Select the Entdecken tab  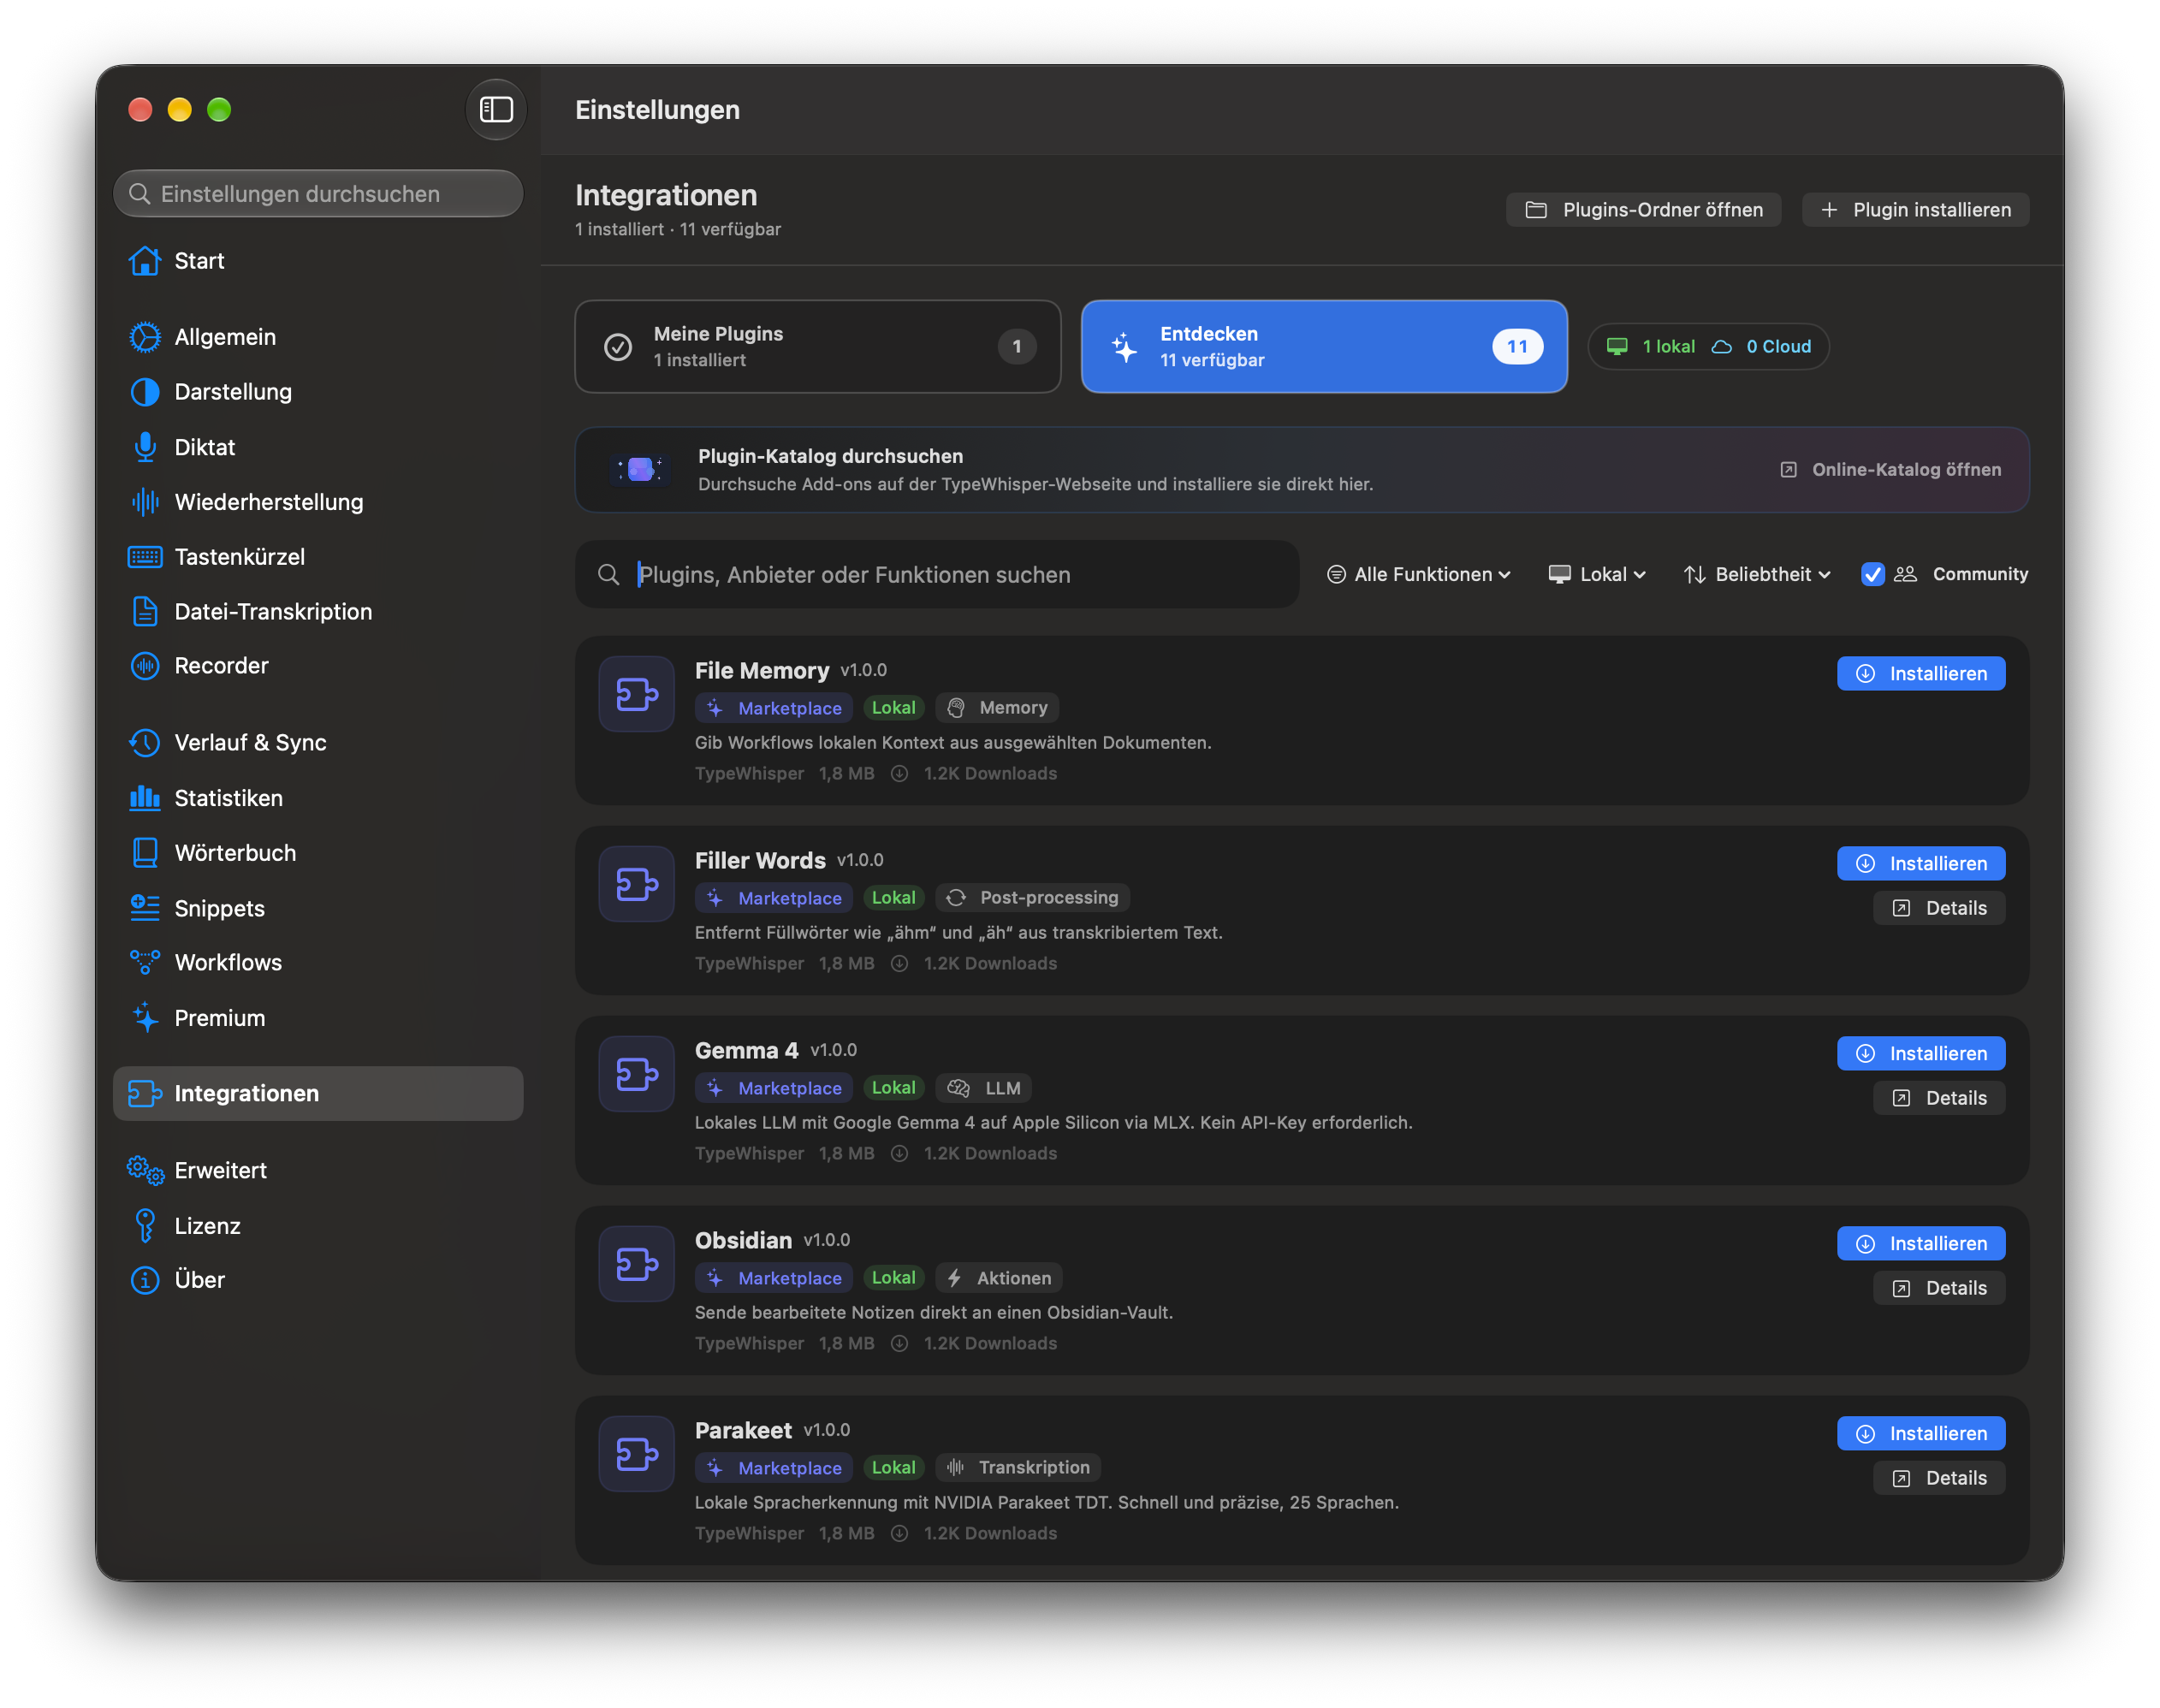[1323, 346]
